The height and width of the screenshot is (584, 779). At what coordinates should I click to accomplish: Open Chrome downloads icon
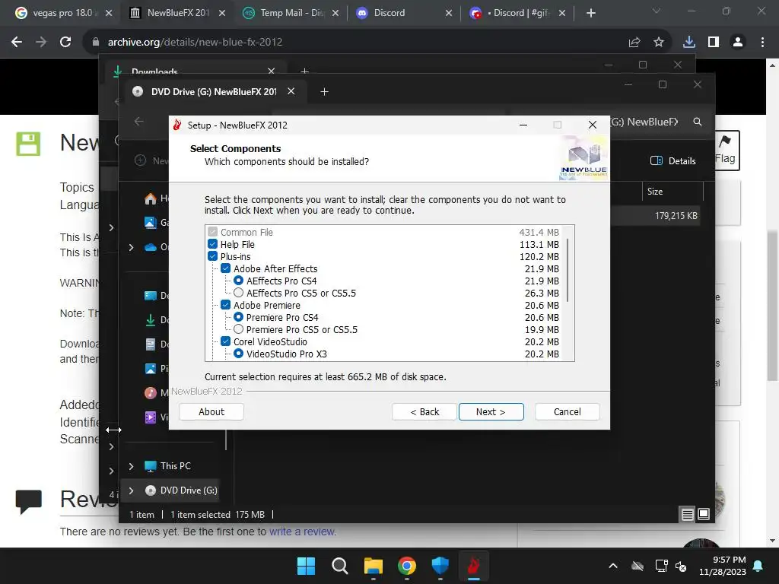pyautogui.click(x=689, y=43)
